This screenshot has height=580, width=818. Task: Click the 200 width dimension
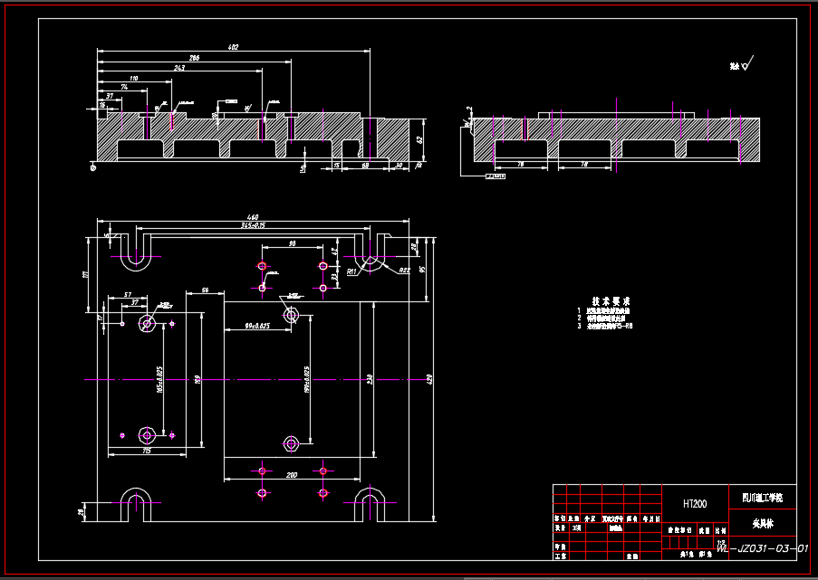click(x=292, y=475)
